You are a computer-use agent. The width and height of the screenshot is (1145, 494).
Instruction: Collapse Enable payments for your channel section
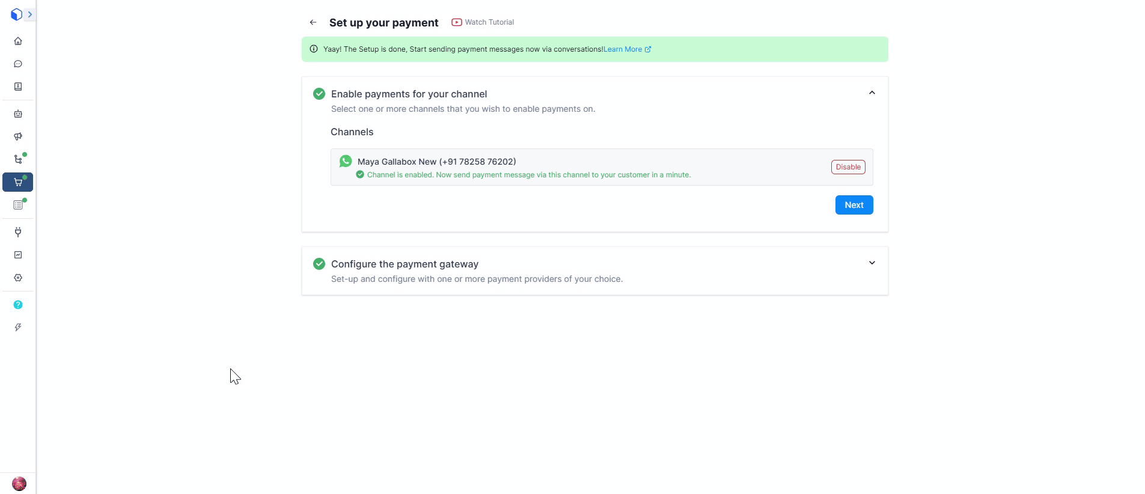click(872, 93)
